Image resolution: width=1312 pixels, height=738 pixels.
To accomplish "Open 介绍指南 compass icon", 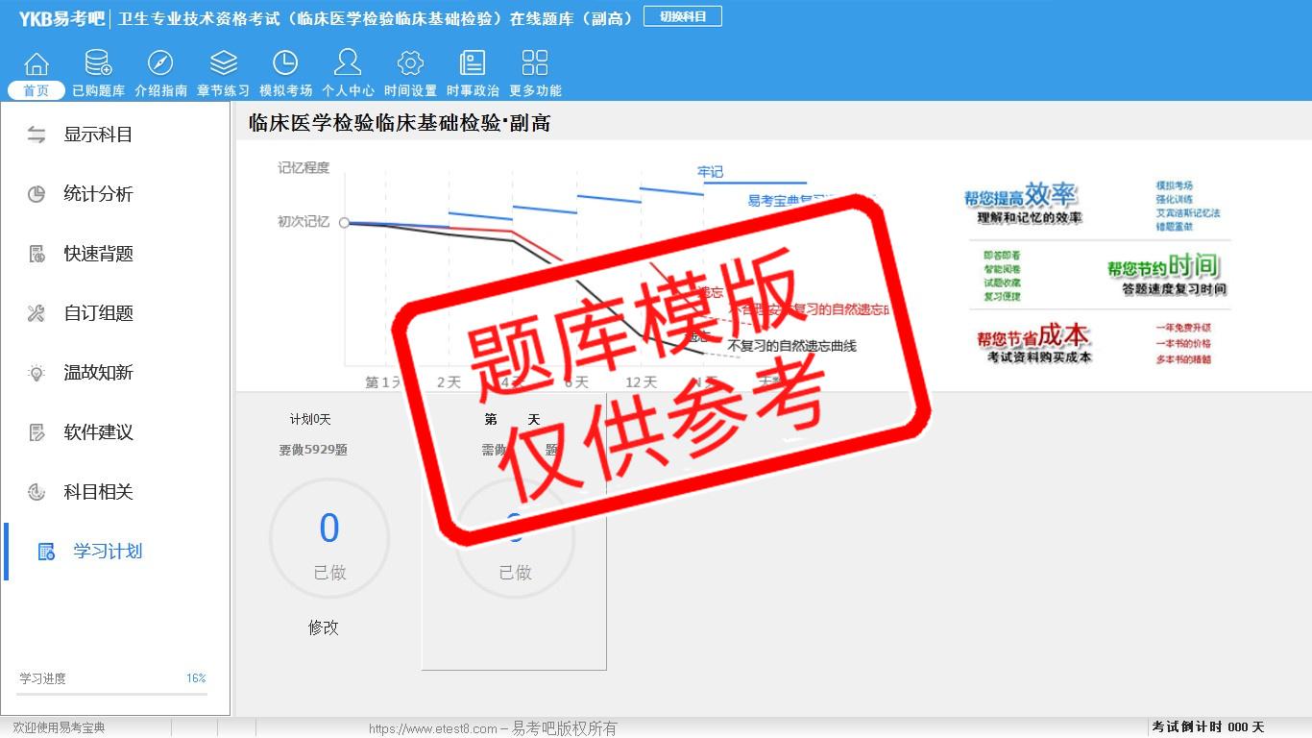I will (x=160, y=64).
